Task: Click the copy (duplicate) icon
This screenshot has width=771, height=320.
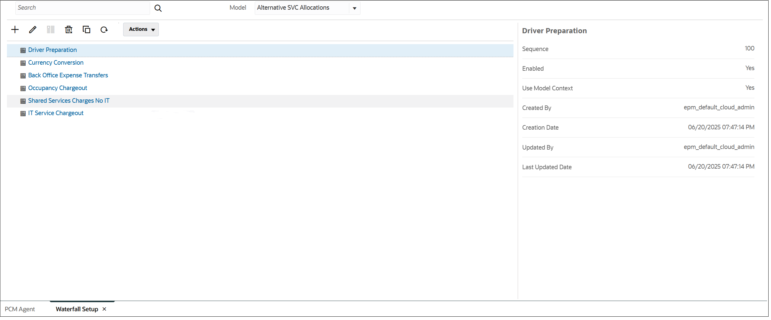Action: point(86,30)
